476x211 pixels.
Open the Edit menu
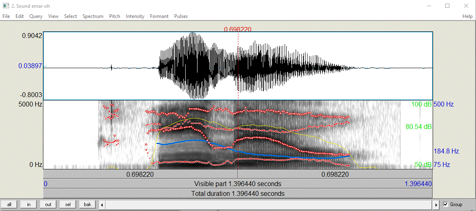(x=20, y=16)
